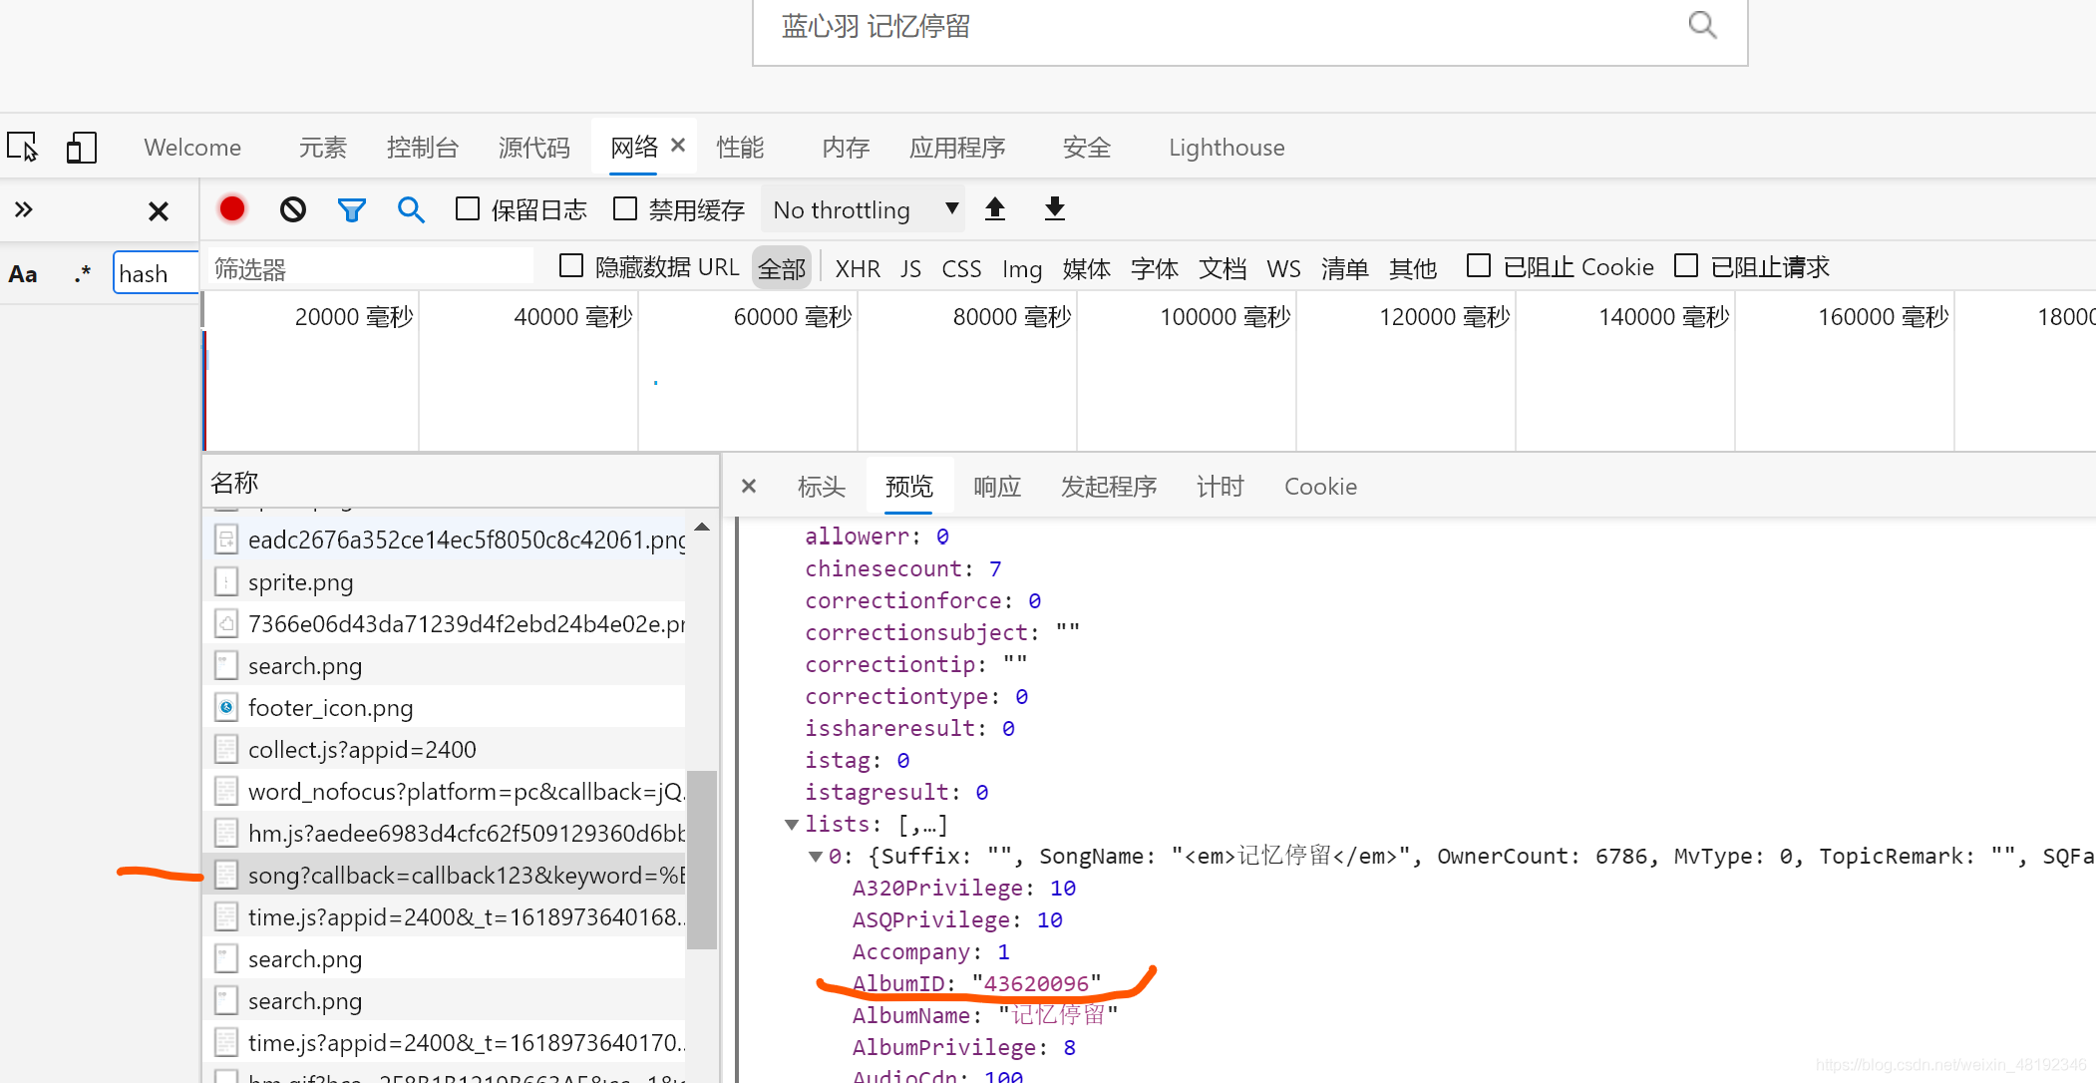Open the Initiator tab in details pane
The image size is (2096, 1083).
[1109, 487]
